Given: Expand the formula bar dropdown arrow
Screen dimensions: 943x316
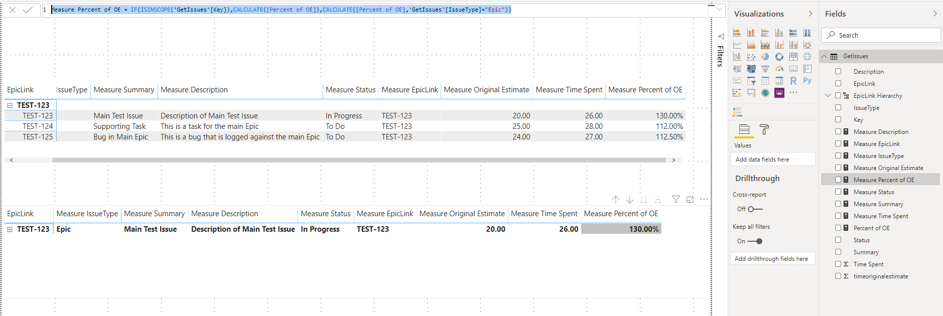Looking at the screenshot, I should [720, 9].
